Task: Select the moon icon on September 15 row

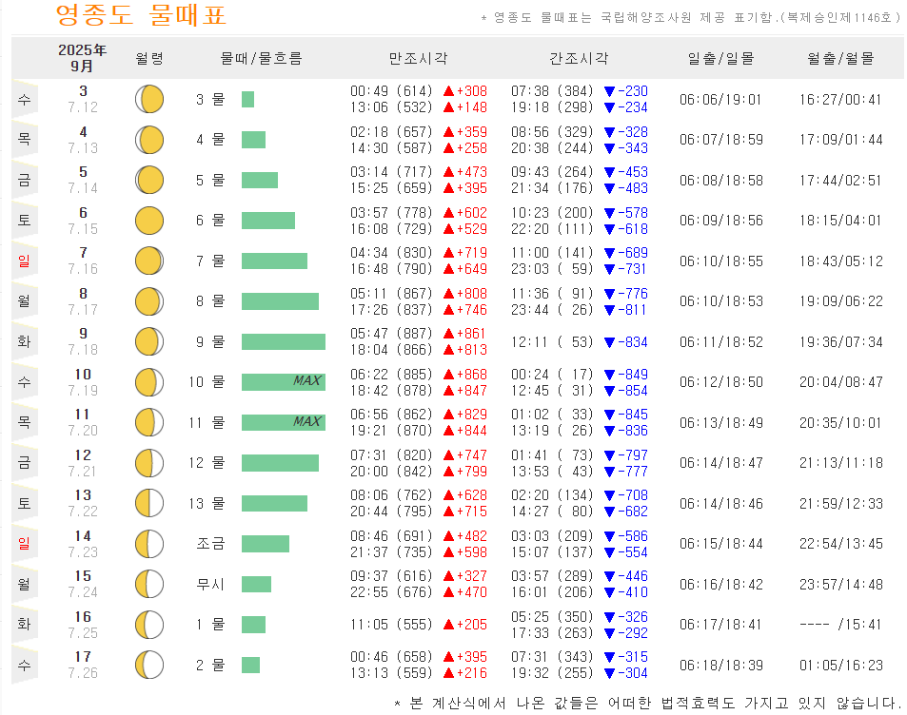Action: pyautogui.click(x=148, y=583)
